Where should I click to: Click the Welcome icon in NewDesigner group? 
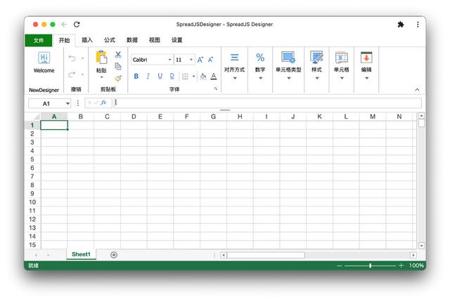(x=44, y=58)
